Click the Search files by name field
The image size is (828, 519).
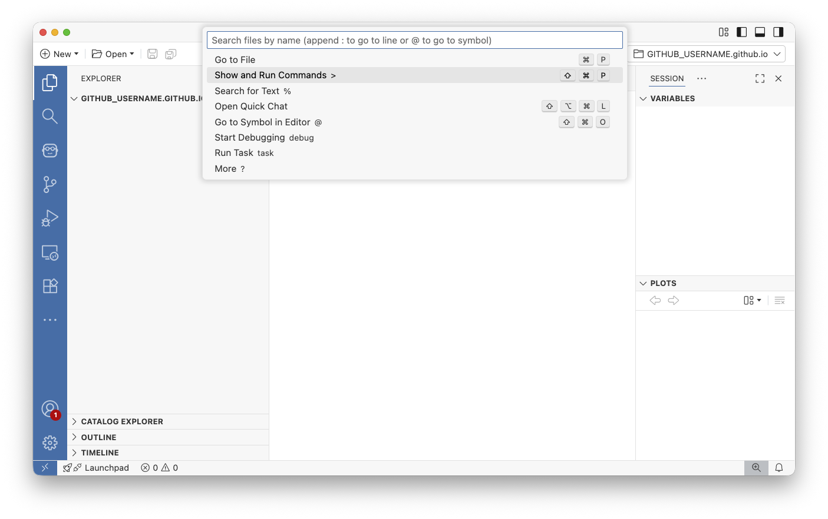tap(414, 40)
